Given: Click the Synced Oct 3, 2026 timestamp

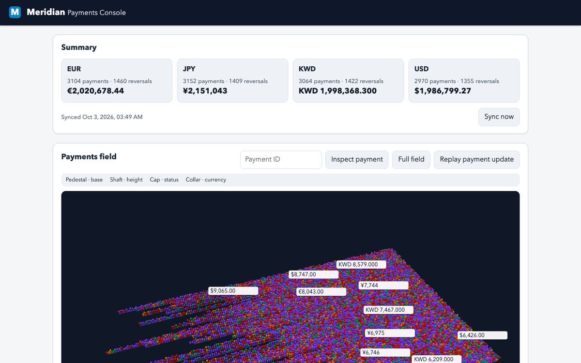Looking at the screenshot, I should [x=102, y=117].
